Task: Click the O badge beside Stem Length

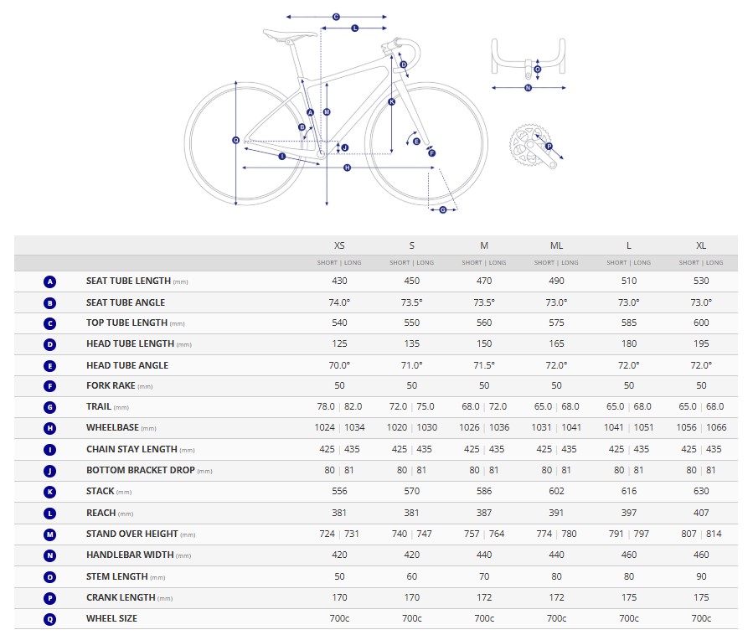Action: tap(49, 576)
